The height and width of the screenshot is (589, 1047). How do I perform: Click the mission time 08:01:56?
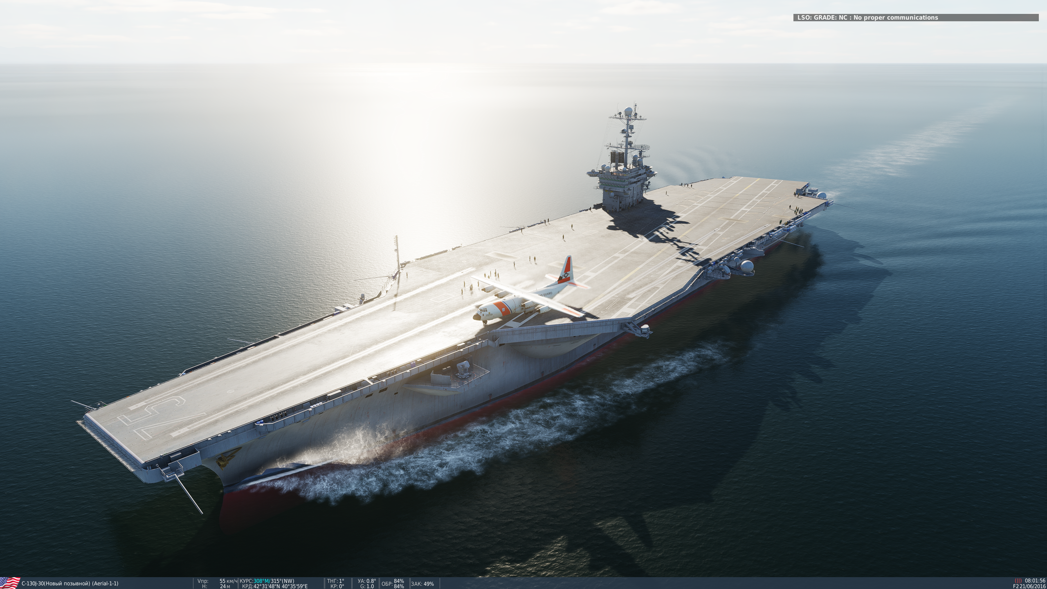[x=1035, y=580]
